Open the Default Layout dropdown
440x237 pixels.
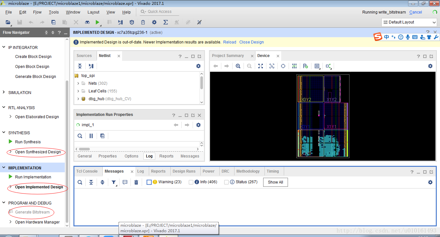click(409, 22)
